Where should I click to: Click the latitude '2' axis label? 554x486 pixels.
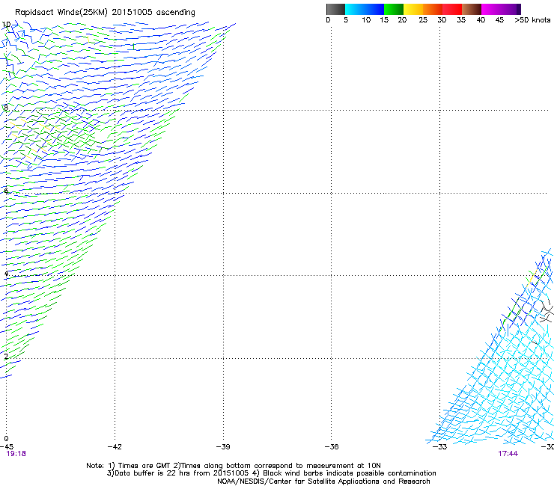6,357
